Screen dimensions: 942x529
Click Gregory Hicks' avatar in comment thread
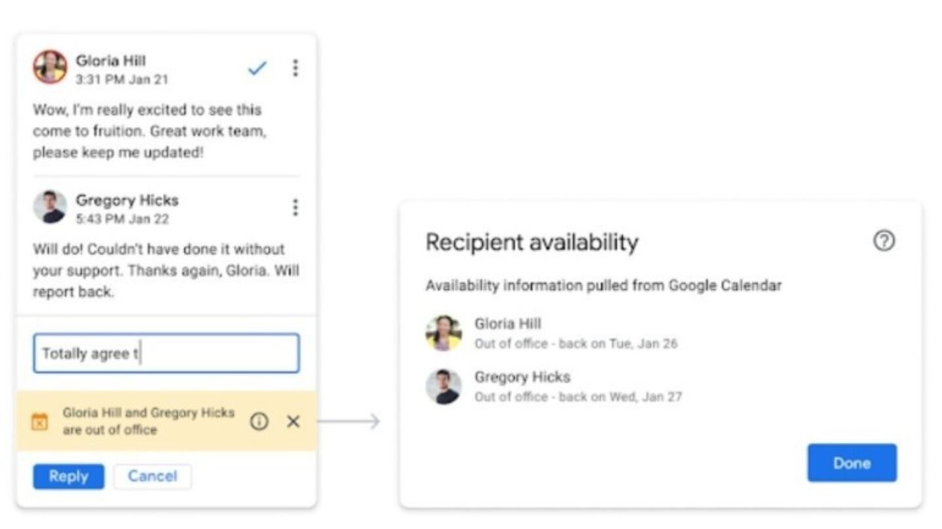[50, 207]
